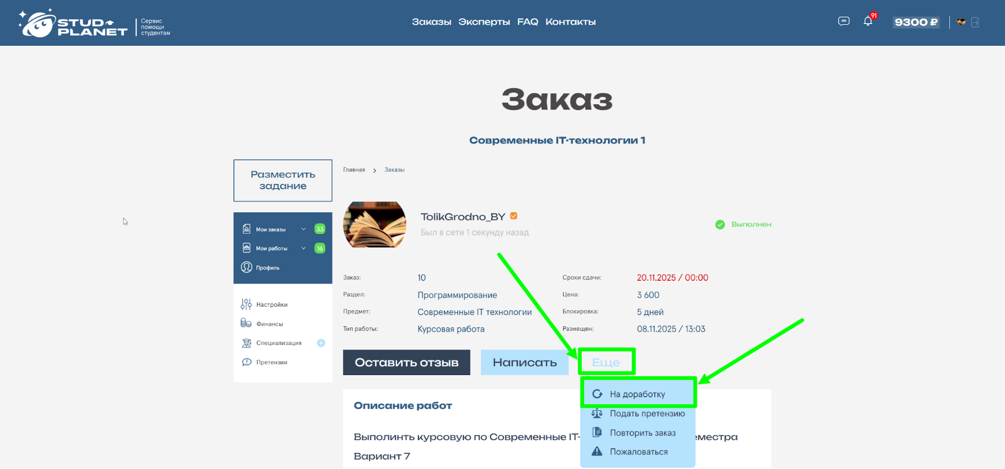
Task: Click the Оставить отзыв button
Action: click(x=406, y=362)
